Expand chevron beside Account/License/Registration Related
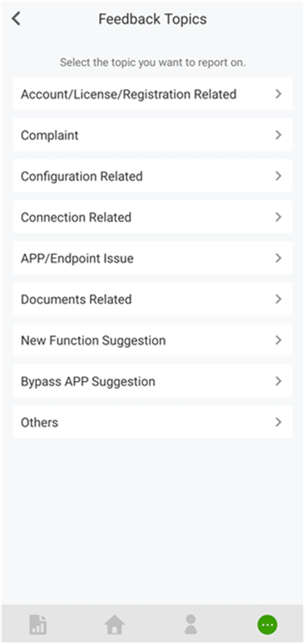Viewport: 305px width, 644px height. (278, 94)
